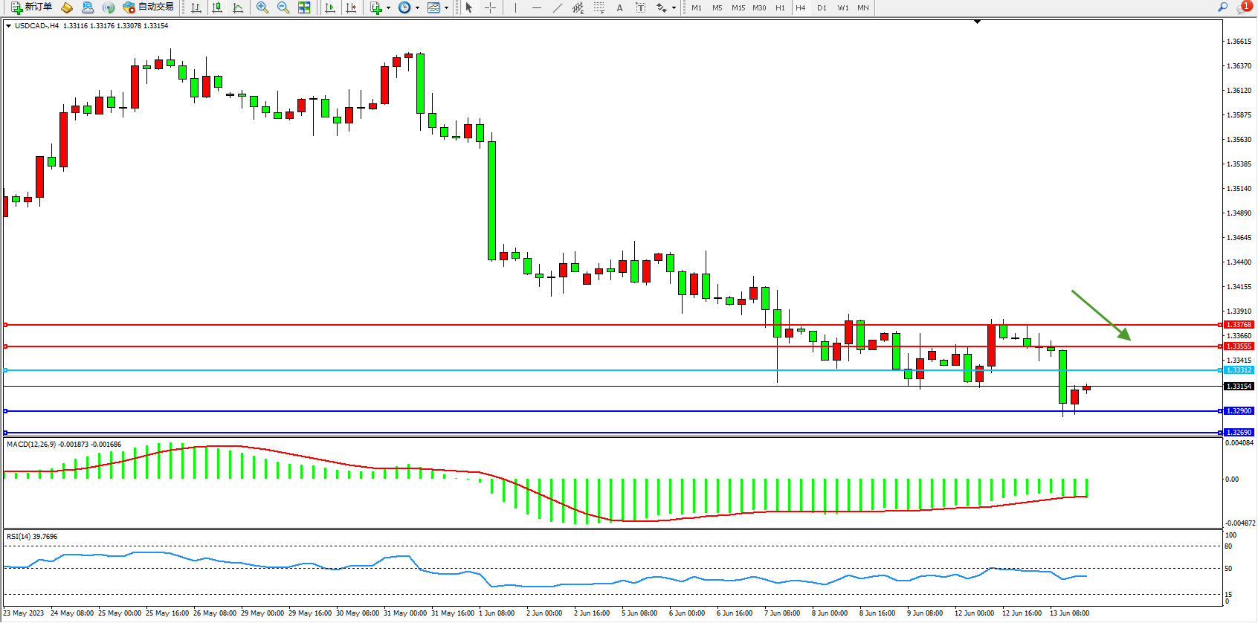Select the trendline drawing tool

[x=558, y=7]
